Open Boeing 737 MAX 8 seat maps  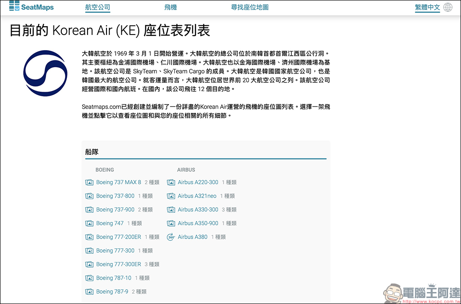[x=119, y=182]
